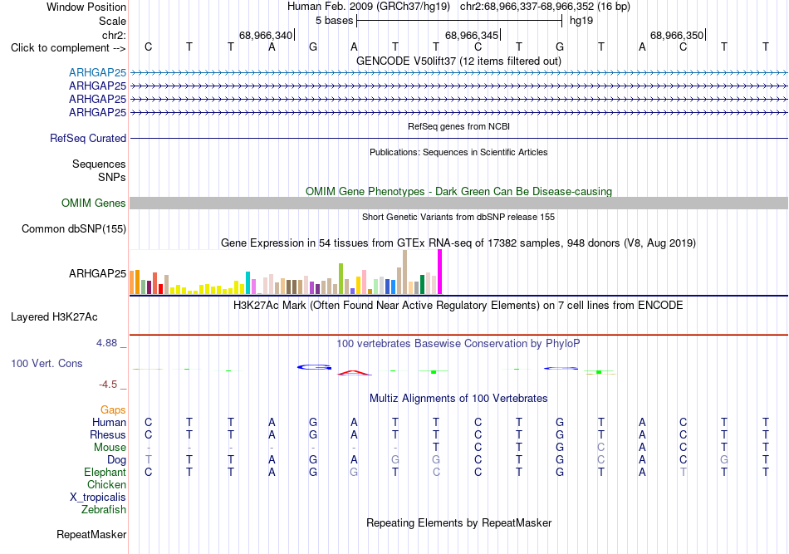Click the Human species label
This screenshot has height=554, width=789.
109,422
